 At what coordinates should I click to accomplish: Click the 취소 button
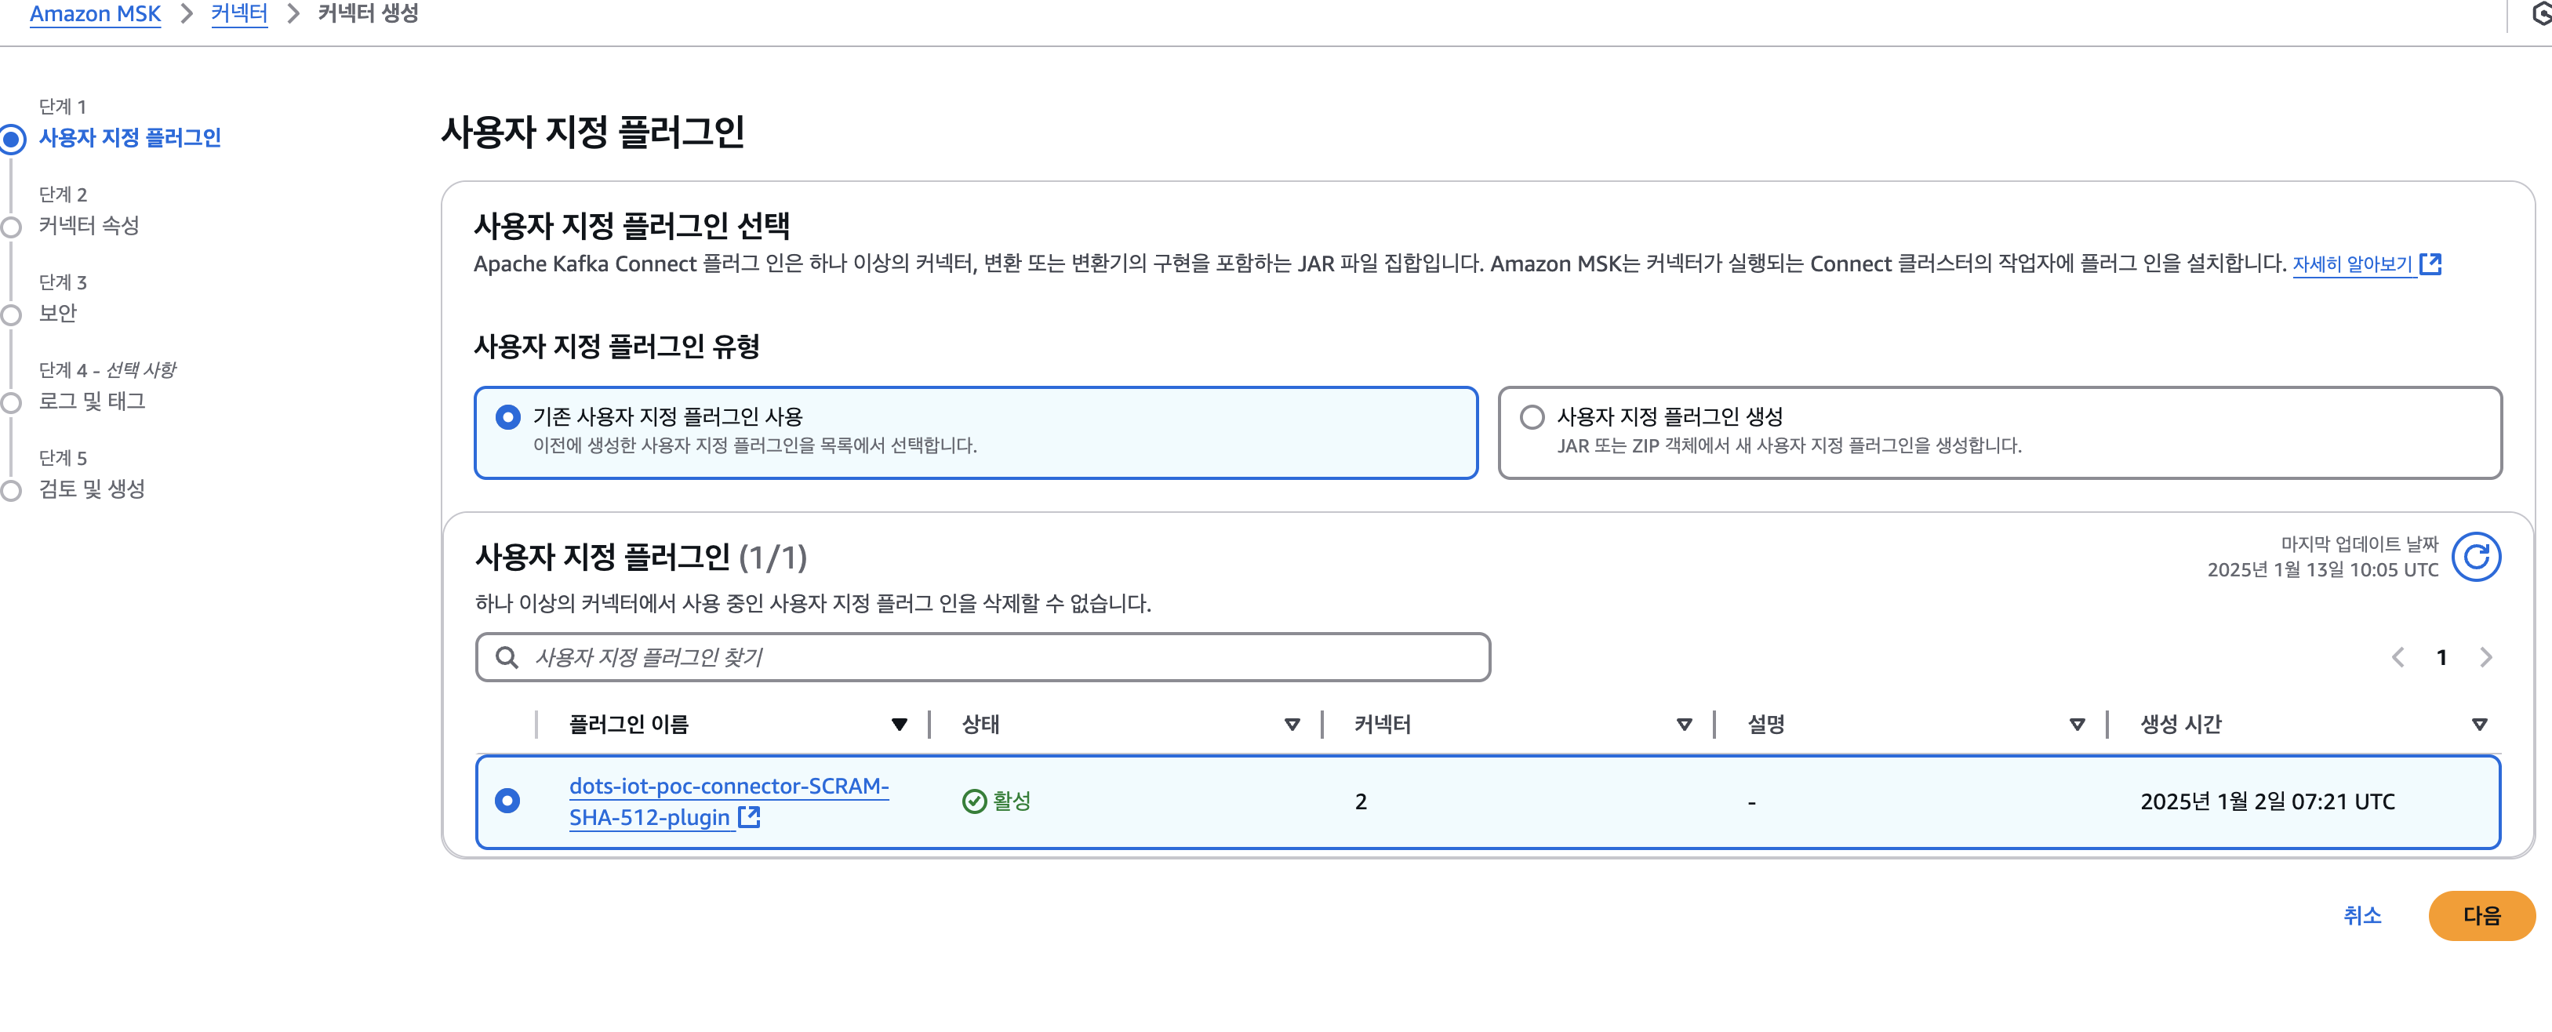pyautogui.click(x=2361, y=915)
